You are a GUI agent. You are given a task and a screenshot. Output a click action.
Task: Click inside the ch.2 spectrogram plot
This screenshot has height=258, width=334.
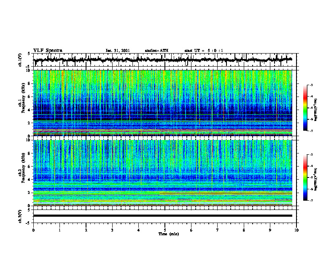click(x=163, y=173)
